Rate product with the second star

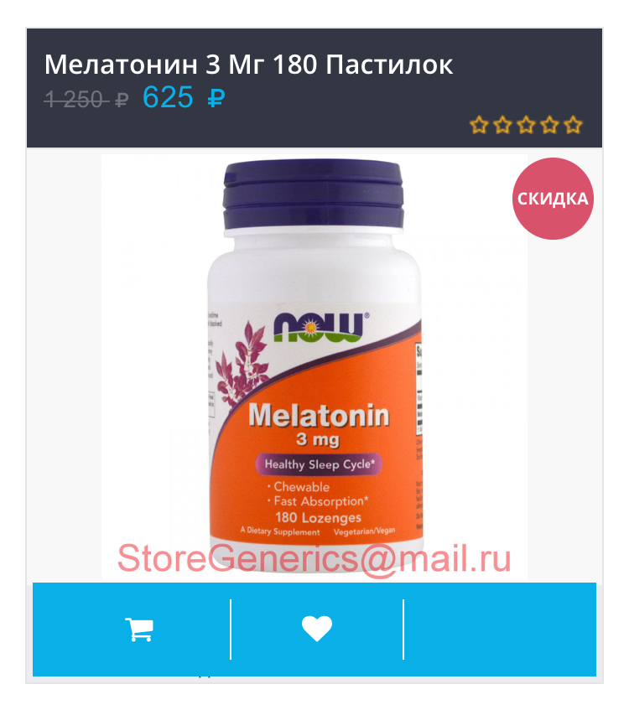[502, 125]
